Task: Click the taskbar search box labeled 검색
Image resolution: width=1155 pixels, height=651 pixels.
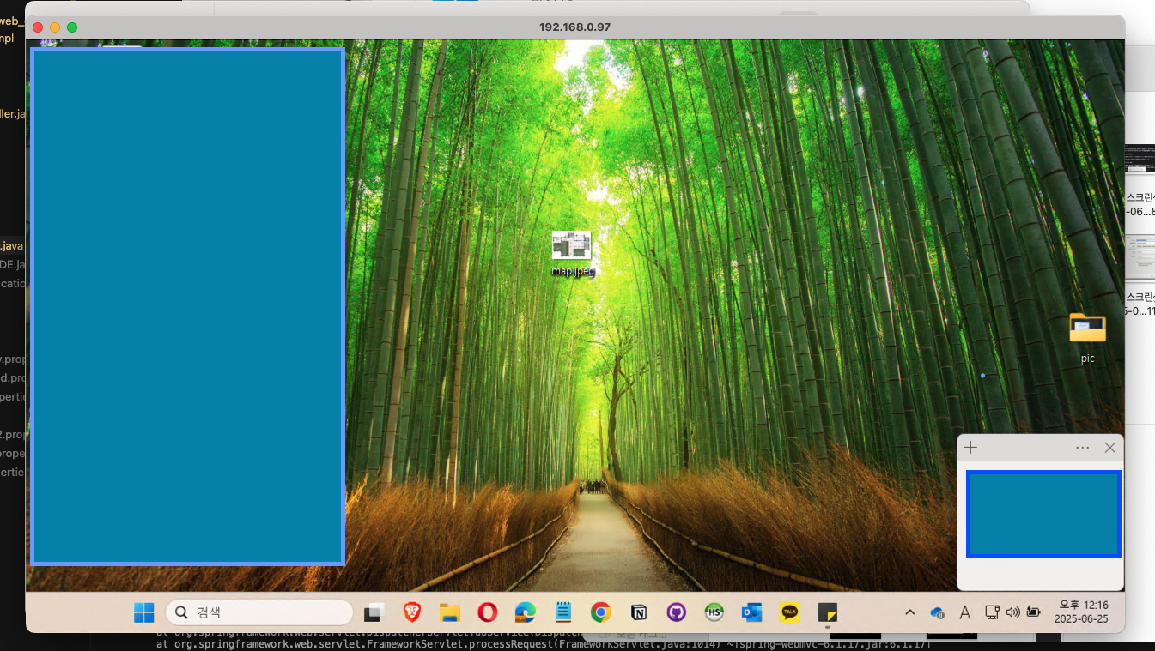Action: tap(259, 612)
